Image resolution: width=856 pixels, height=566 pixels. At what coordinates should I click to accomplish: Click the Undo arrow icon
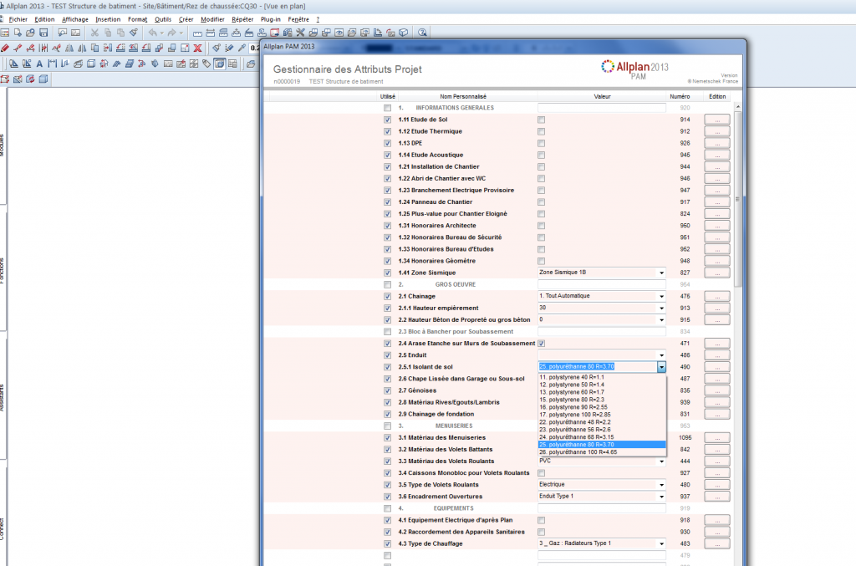coord(153,33)
